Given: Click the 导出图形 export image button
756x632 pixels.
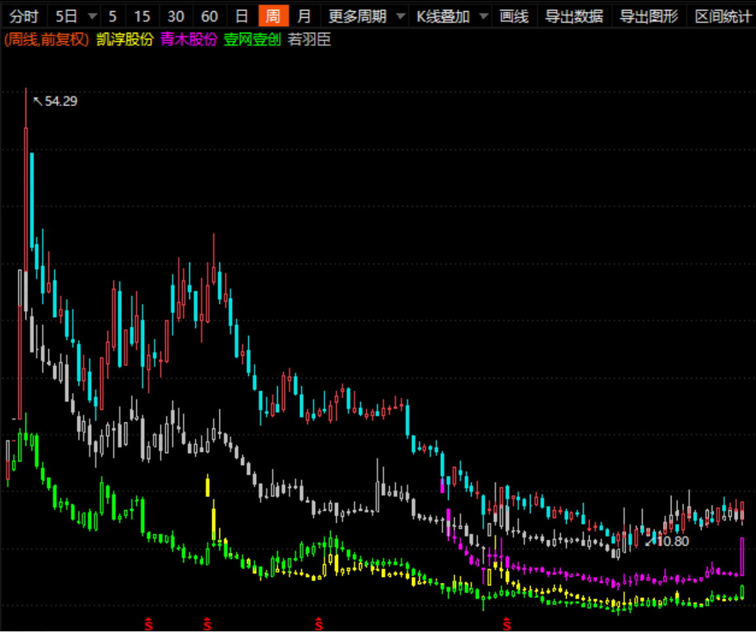Looking at the screenshot, I should point(649,16).
